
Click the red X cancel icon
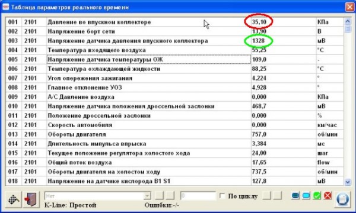328,196
